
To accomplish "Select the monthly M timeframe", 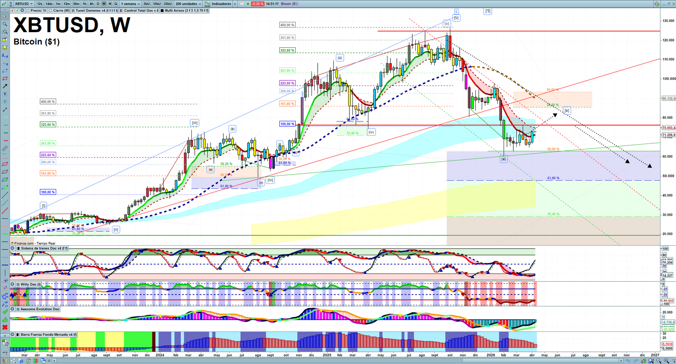I will (110, 4).
